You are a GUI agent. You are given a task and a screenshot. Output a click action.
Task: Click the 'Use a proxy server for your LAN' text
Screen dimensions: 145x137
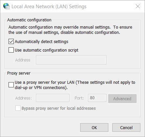click(x=45, y=82)
